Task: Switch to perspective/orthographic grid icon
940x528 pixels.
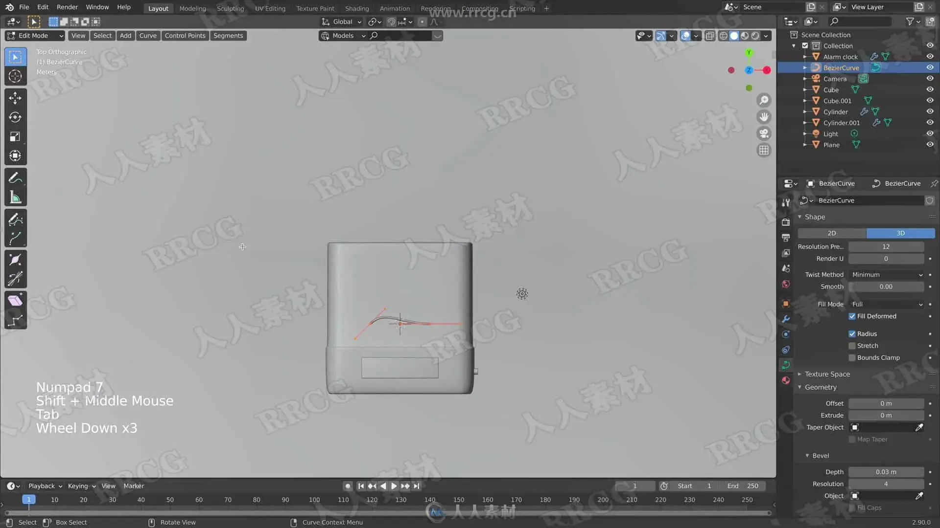Action: tap(764, 150)
